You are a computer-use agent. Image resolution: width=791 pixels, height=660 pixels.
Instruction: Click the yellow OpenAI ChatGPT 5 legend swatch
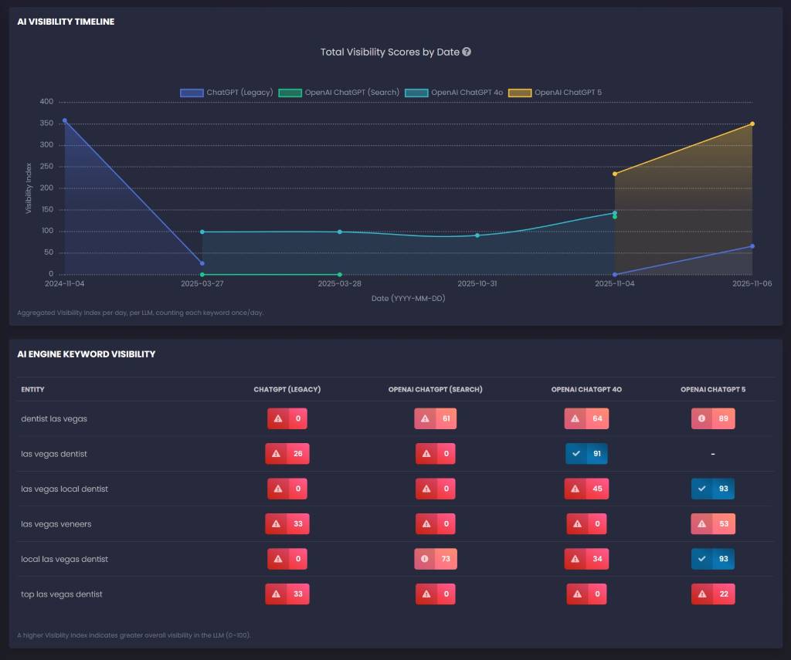coord(519,93)
